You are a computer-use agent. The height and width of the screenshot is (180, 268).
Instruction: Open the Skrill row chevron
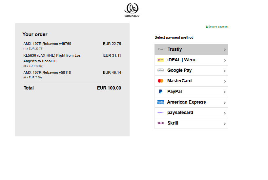coord(225,124)
